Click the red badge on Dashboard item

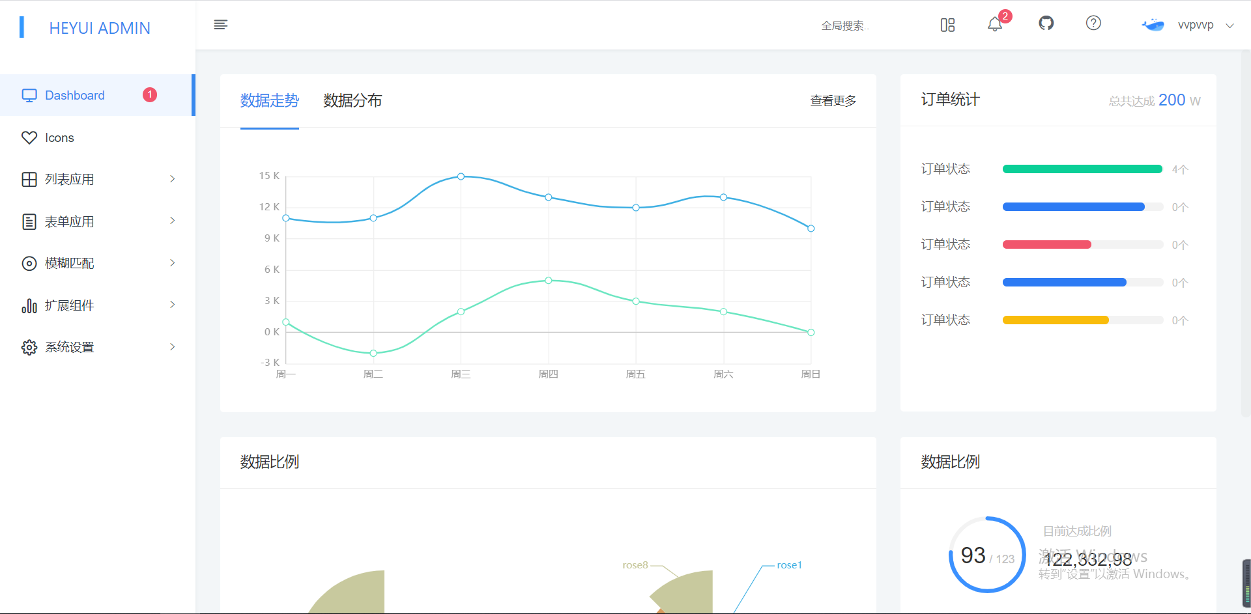[x=150, y=95]
